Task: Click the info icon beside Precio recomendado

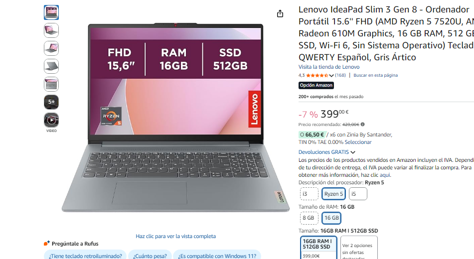Action: 363,124
